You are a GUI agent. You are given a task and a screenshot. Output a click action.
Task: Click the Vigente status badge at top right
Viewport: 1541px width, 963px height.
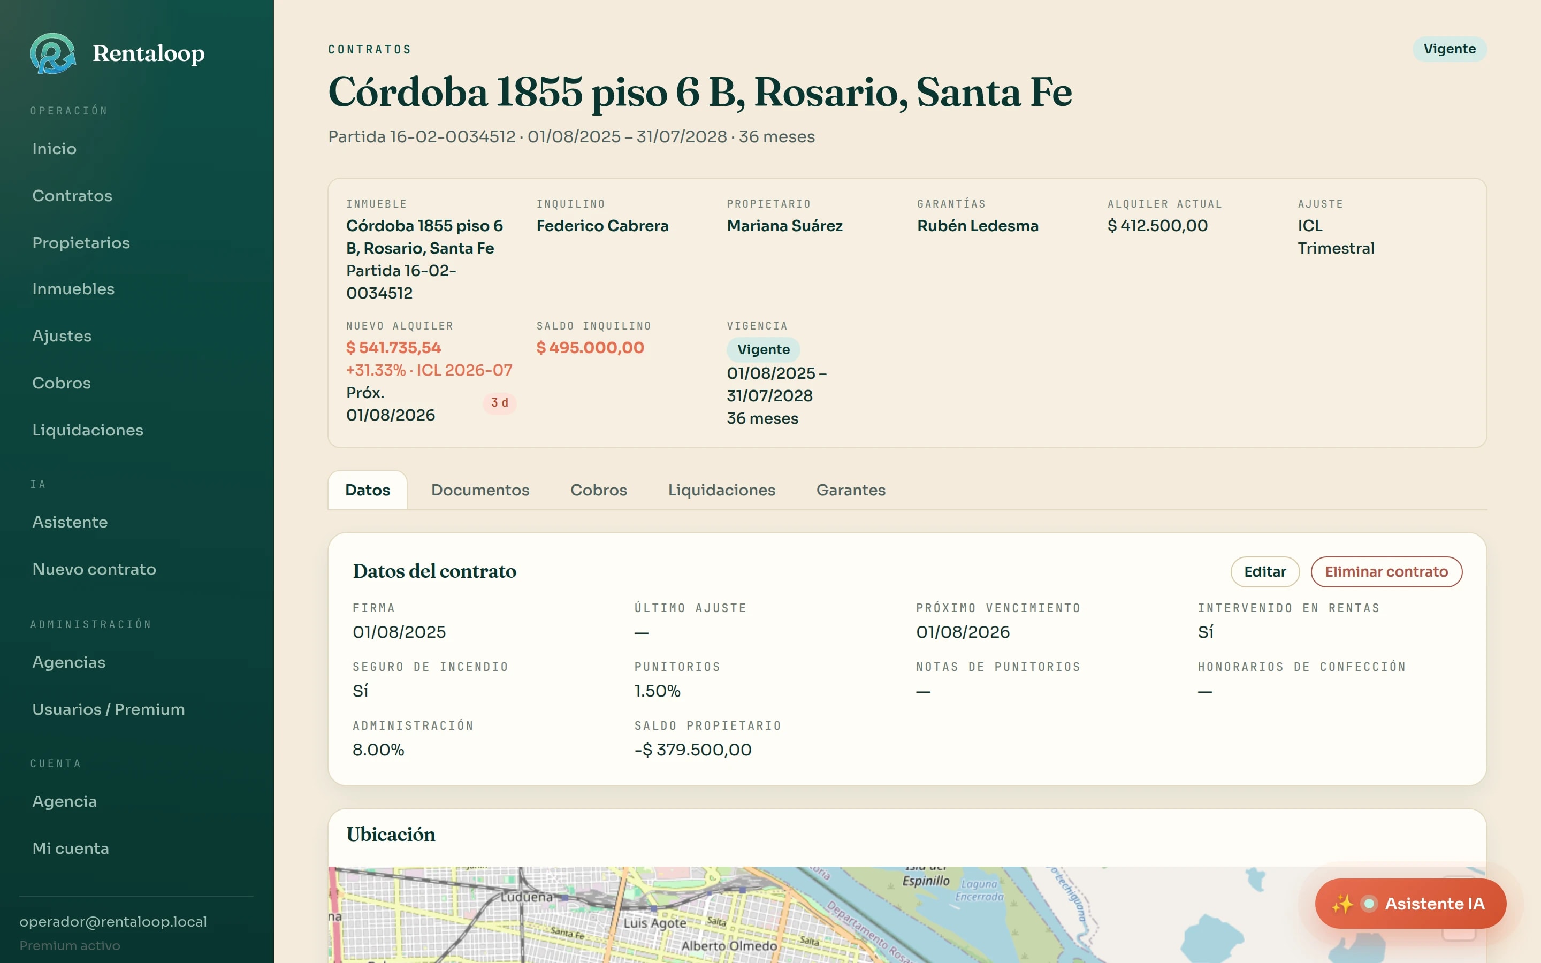tap(1450, 49)
